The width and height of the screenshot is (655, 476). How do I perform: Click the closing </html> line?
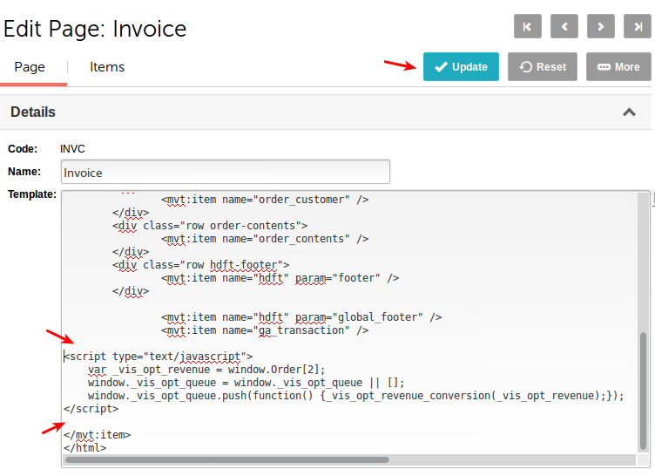[x=85, y=448]
